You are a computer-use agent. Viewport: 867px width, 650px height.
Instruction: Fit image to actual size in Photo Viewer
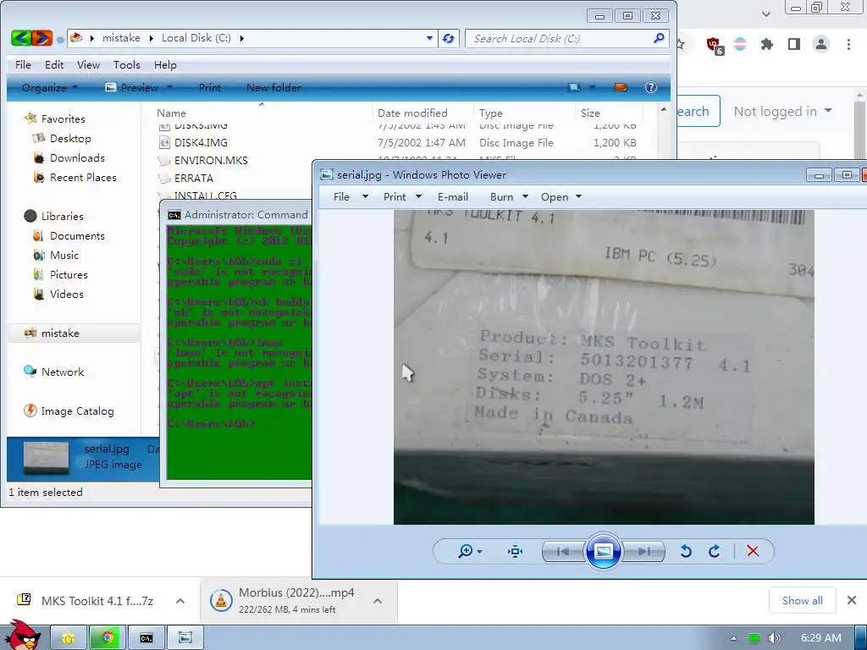click(516, 551)
